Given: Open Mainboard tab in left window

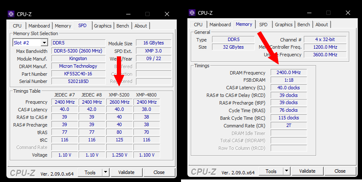Looking at the screenshot, I should (39, 26).
